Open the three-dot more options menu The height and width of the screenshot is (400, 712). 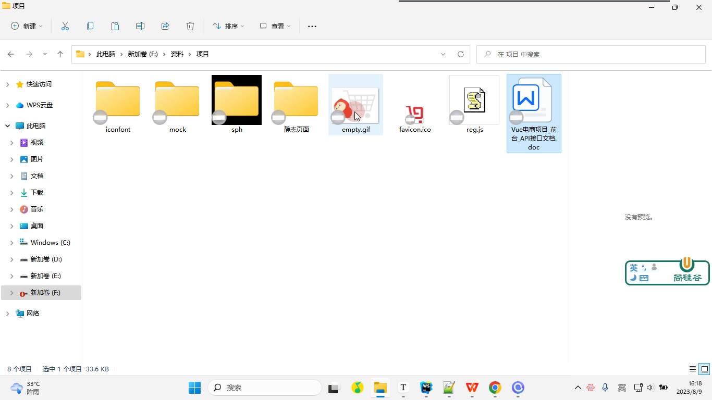tap(312, 26)
